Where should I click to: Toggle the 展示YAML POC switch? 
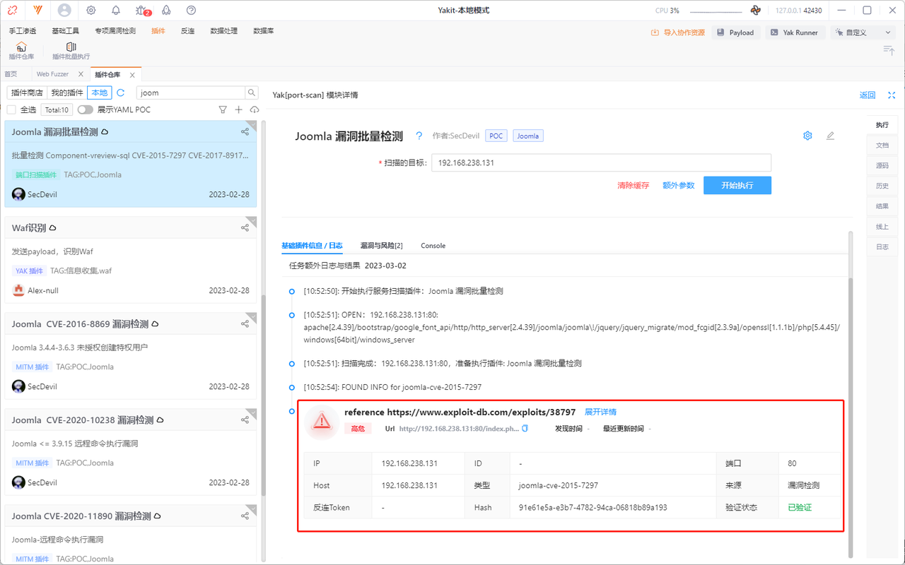point(86,109)
